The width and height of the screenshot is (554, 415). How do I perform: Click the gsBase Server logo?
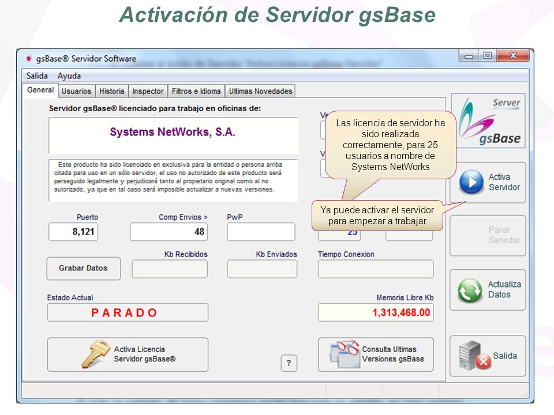click(488, 120)
